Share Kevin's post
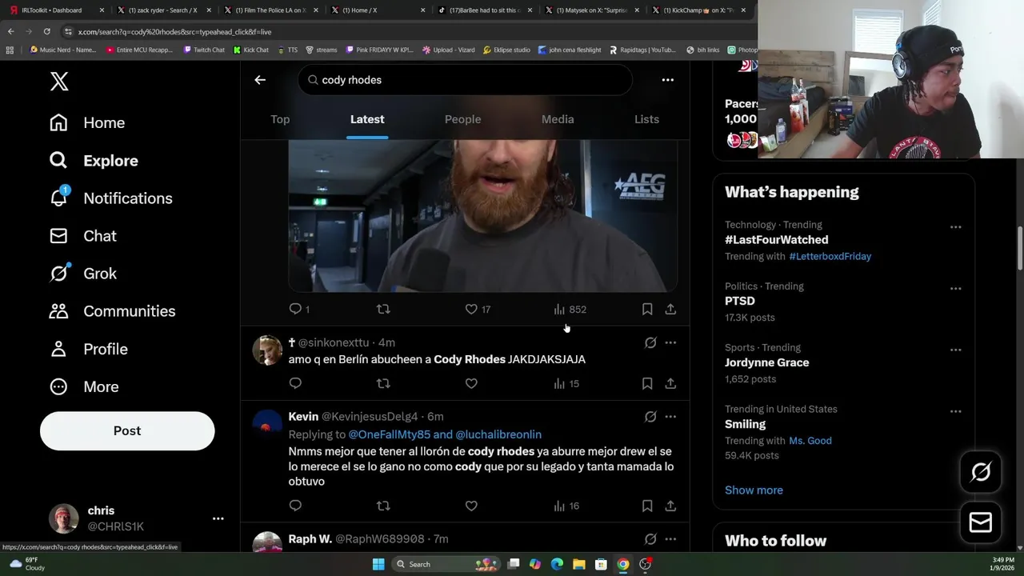This screenshot has width=1024, height=576. pos(670,506)
